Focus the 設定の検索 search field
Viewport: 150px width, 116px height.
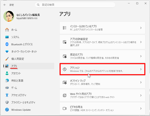pos(75,5)
